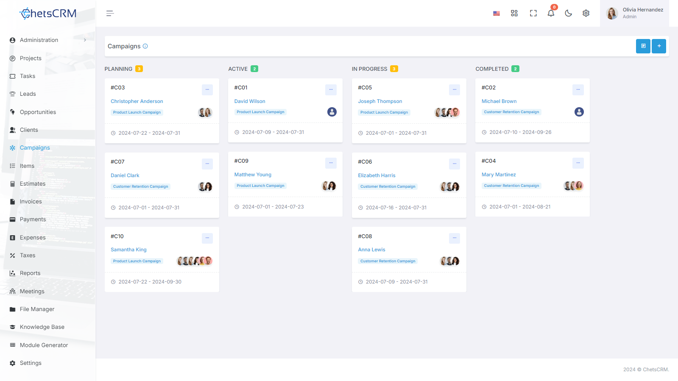Open the options menu on card #C03
The width and height of the screenshot is (678, 381).
click(207, 89)
